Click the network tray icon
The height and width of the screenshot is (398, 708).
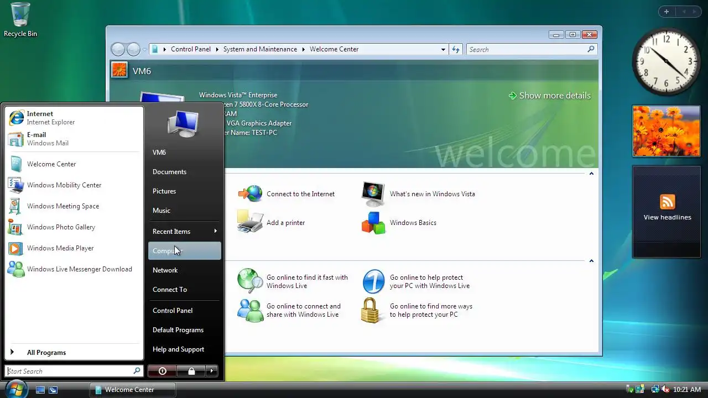point(655,390)
